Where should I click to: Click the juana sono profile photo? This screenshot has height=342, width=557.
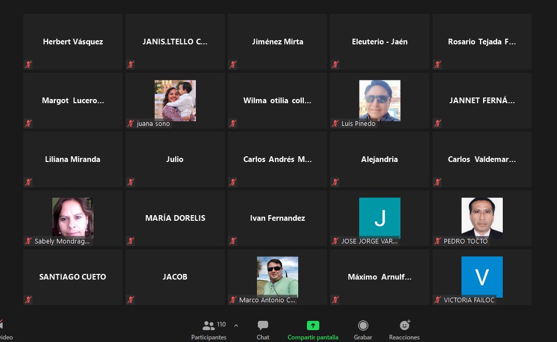175,100
